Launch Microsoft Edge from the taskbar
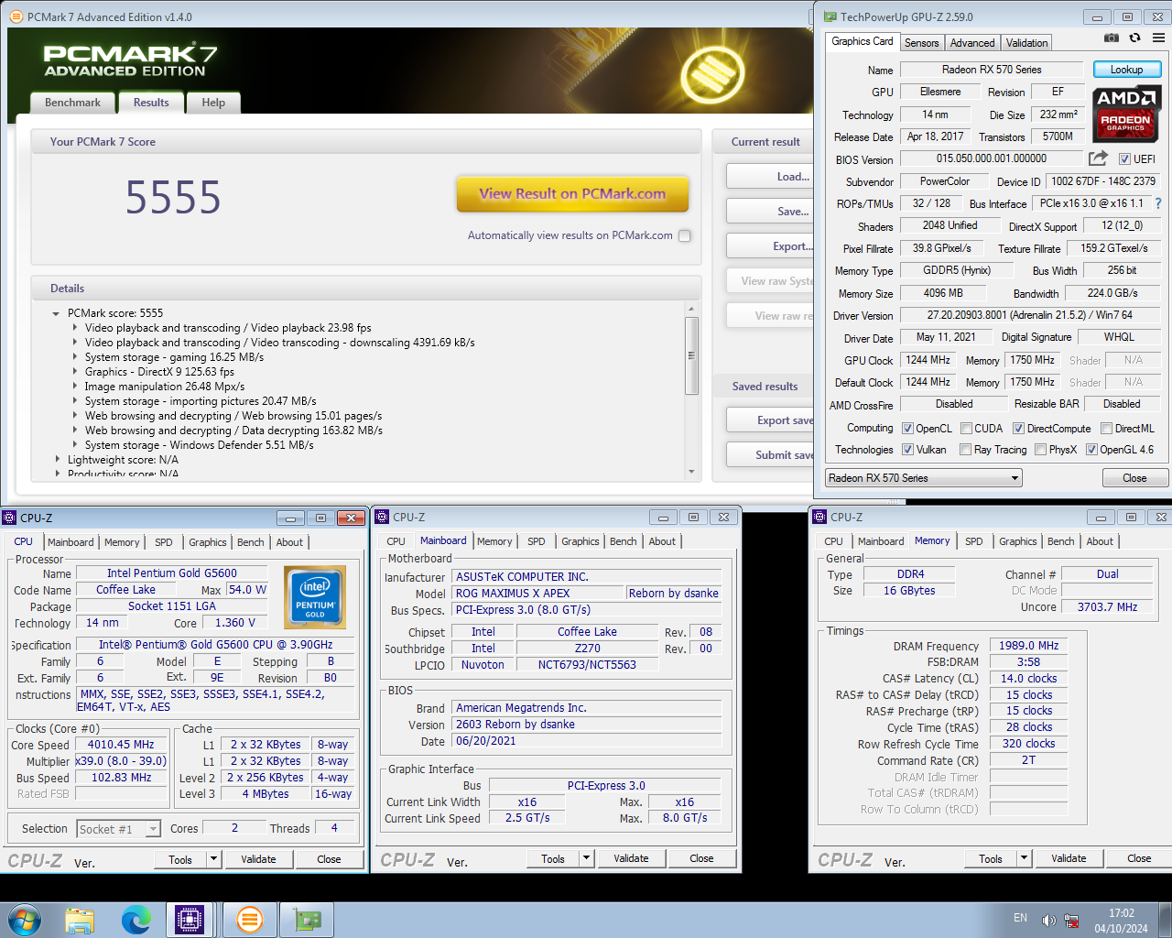Viewport: 1172px width, 938px height. pos(136,920)
